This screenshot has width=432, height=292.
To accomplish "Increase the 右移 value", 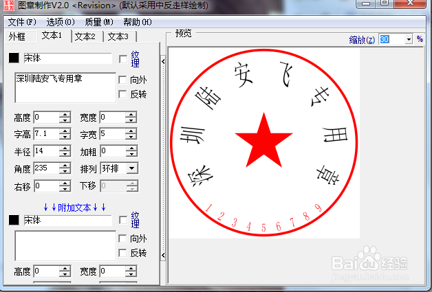I will 65,183.
